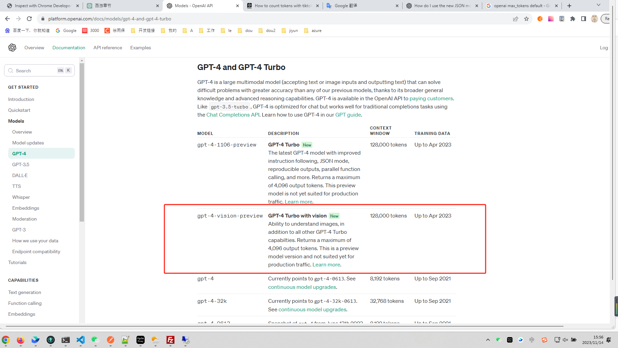Open the tab search chevron
Viewport: 618px width, 348px height.
(x=599, y=5)
